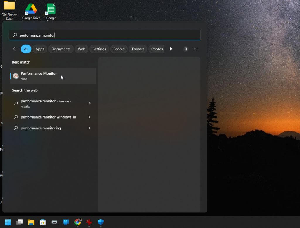Open the search options ellipsis menu
The height and width of the screenshot is (228, 300).
pyautogui.click(x=196, y=49)
